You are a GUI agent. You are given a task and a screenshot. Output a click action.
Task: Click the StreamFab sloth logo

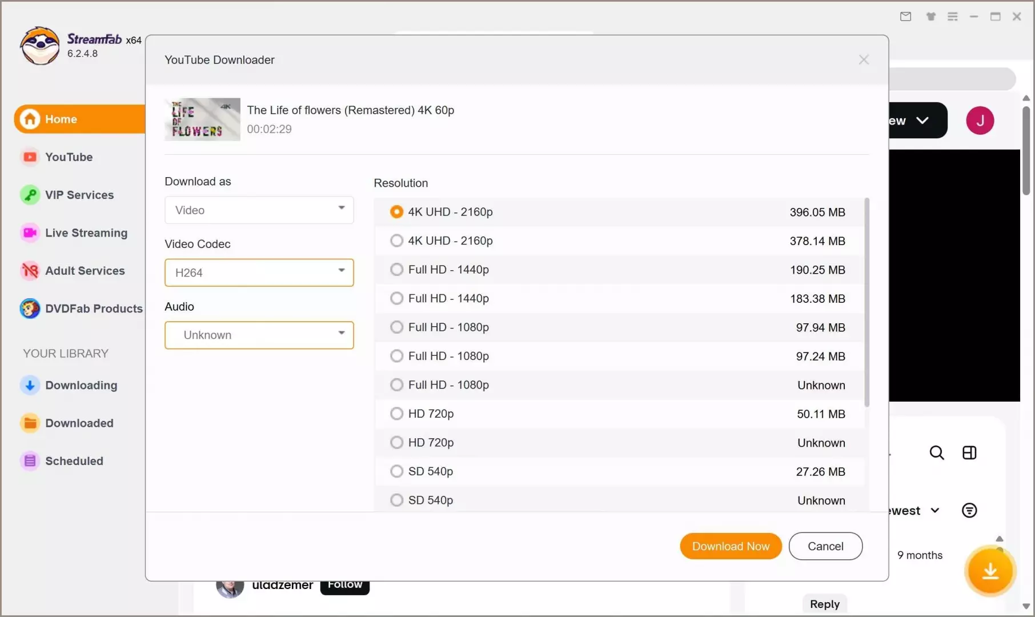pos(40,46)
